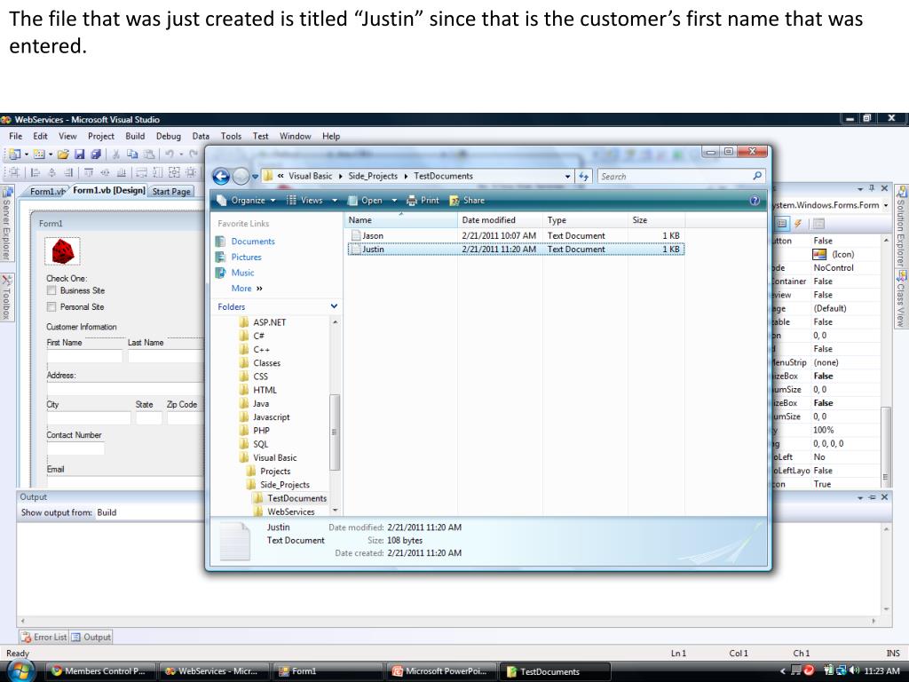909x682 pixels.
Task: Click the Explorer help question mark icon
Action: 755,201
